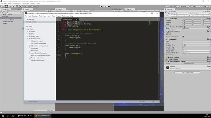
Task: Open the Transform component gear menu
Action: [x=210, y=19]
